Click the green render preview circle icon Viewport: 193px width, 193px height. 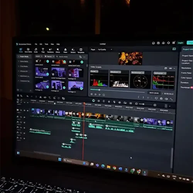click(93, 100)
